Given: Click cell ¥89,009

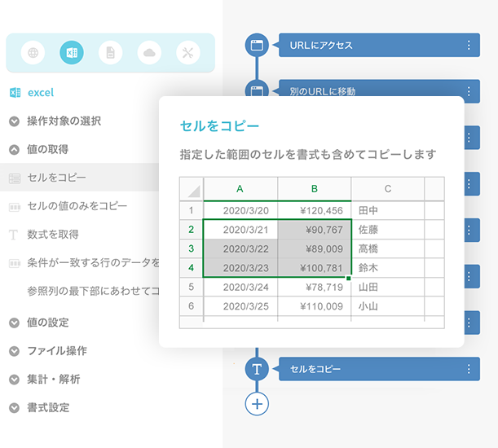Looking at the screenshot, I should click(x=315, y=249).
